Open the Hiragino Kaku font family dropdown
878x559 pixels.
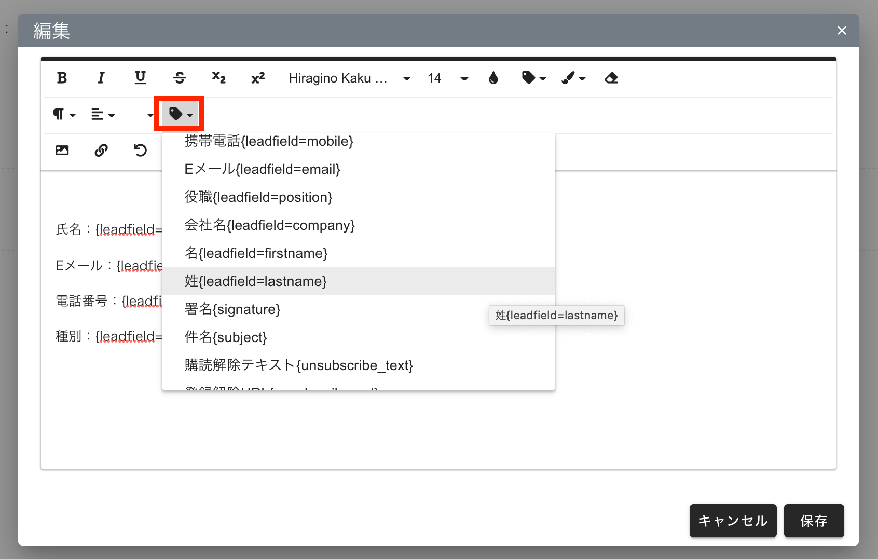pos(349,78)
